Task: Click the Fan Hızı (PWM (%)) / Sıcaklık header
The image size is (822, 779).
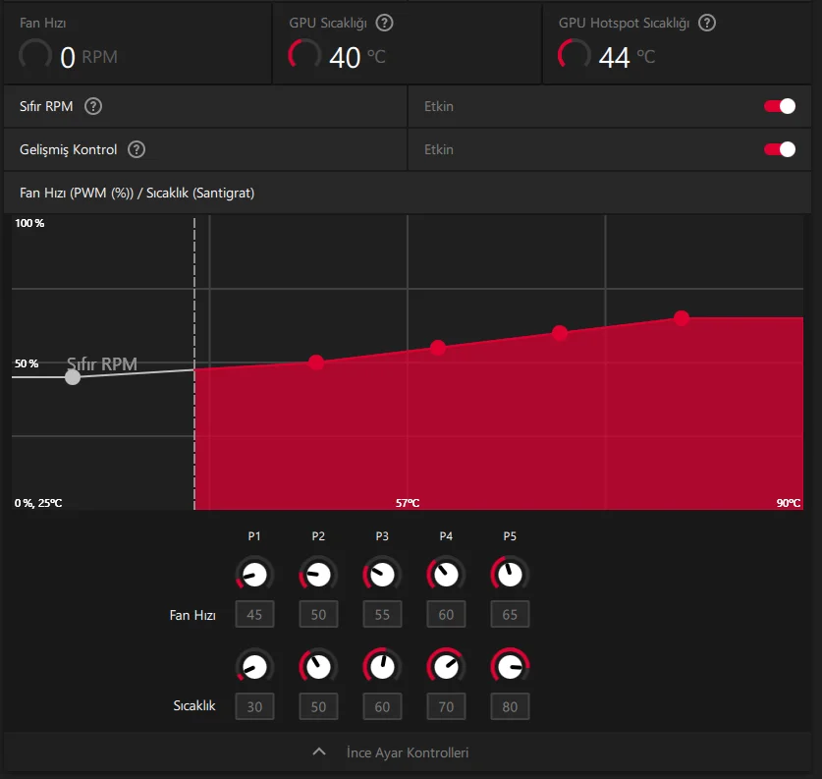Action: (137, 193)
